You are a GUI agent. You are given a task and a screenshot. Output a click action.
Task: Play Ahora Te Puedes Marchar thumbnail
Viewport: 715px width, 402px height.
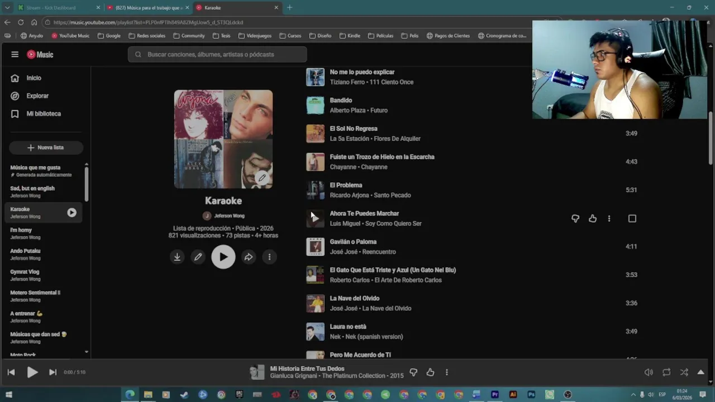point(315,218)
